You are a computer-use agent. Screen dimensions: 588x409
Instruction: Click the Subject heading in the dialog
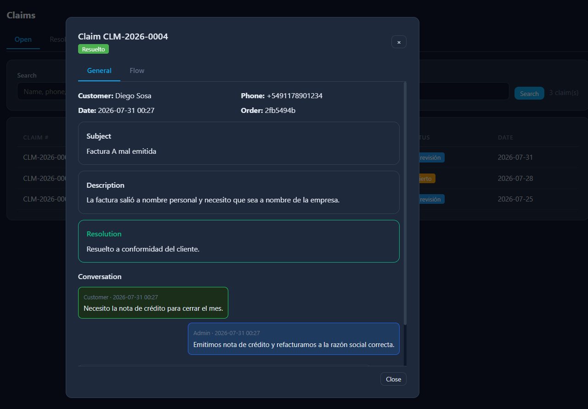99,136
